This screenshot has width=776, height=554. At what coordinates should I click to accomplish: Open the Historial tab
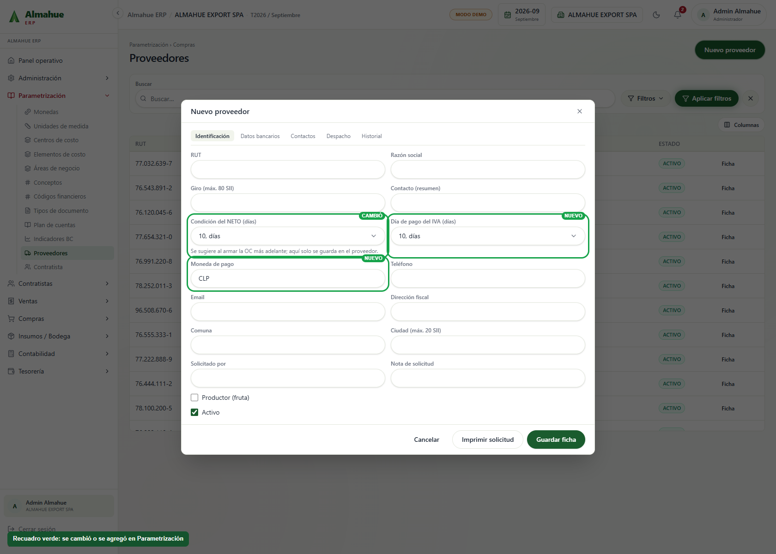(372, 136)
